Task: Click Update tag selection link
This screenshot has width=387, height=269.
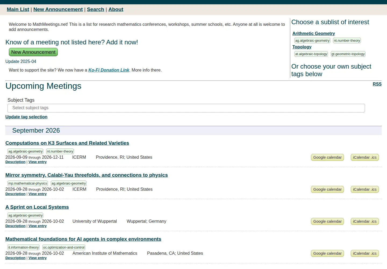Action: click(26, 117)
